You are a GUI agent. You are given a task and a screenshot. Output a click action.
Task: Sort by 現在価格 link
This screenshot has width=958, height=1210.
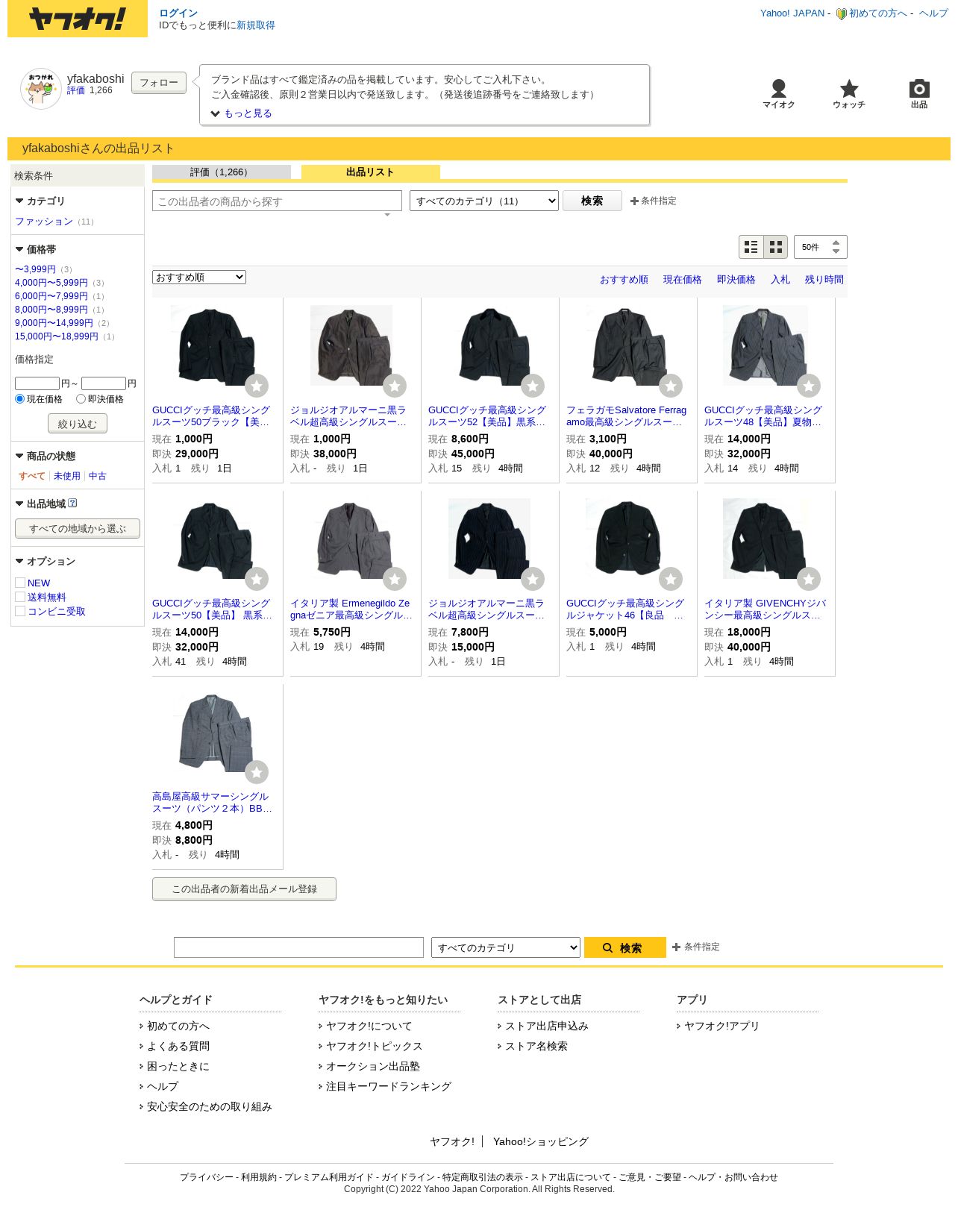[683, 280]
